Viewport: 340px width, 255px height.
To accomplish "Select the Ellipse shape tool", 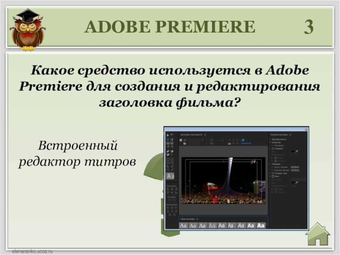I will 168,170.
